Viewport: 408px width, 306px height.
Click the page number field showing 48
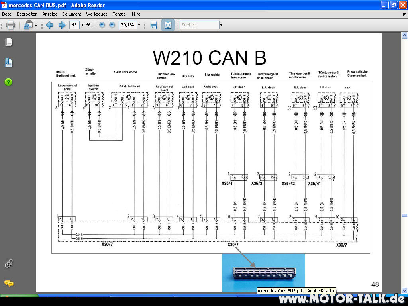pos(75,25)
